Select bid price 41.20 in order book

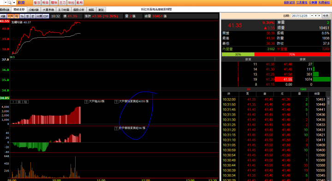pyautogui.click(x=270, y=79)
